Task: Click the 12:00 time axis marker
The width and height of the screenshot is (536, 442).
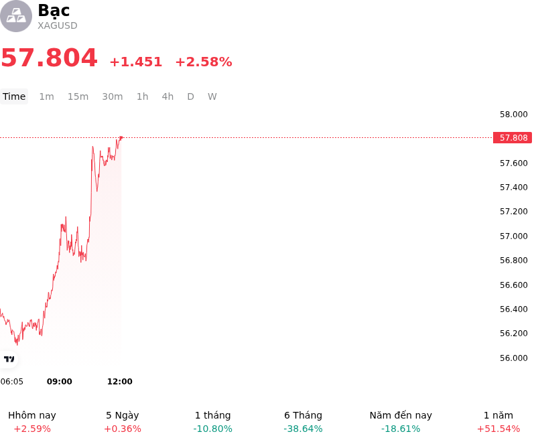Action: point(120,382)
